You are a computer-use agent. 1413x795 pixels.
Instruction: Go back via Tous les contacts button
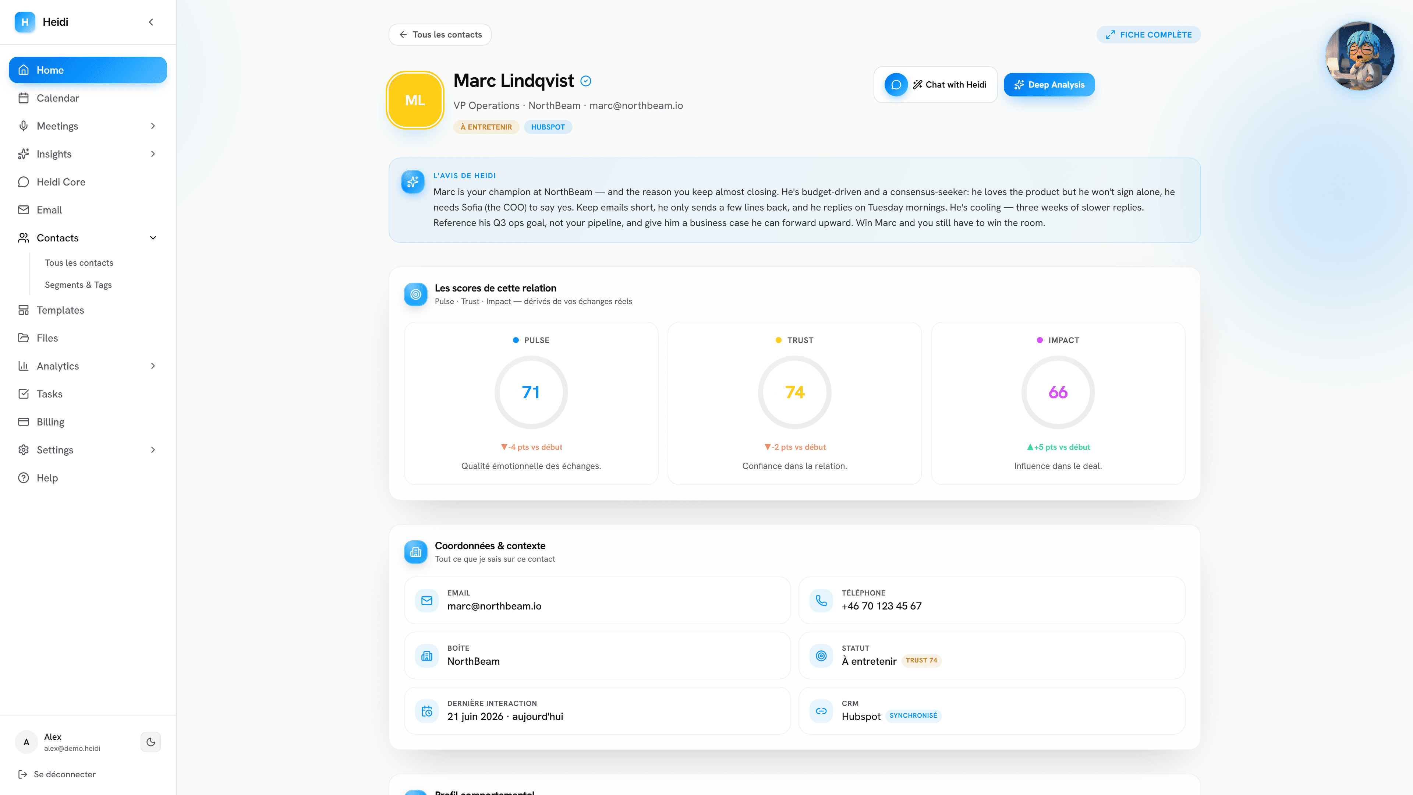click(440, 35)
